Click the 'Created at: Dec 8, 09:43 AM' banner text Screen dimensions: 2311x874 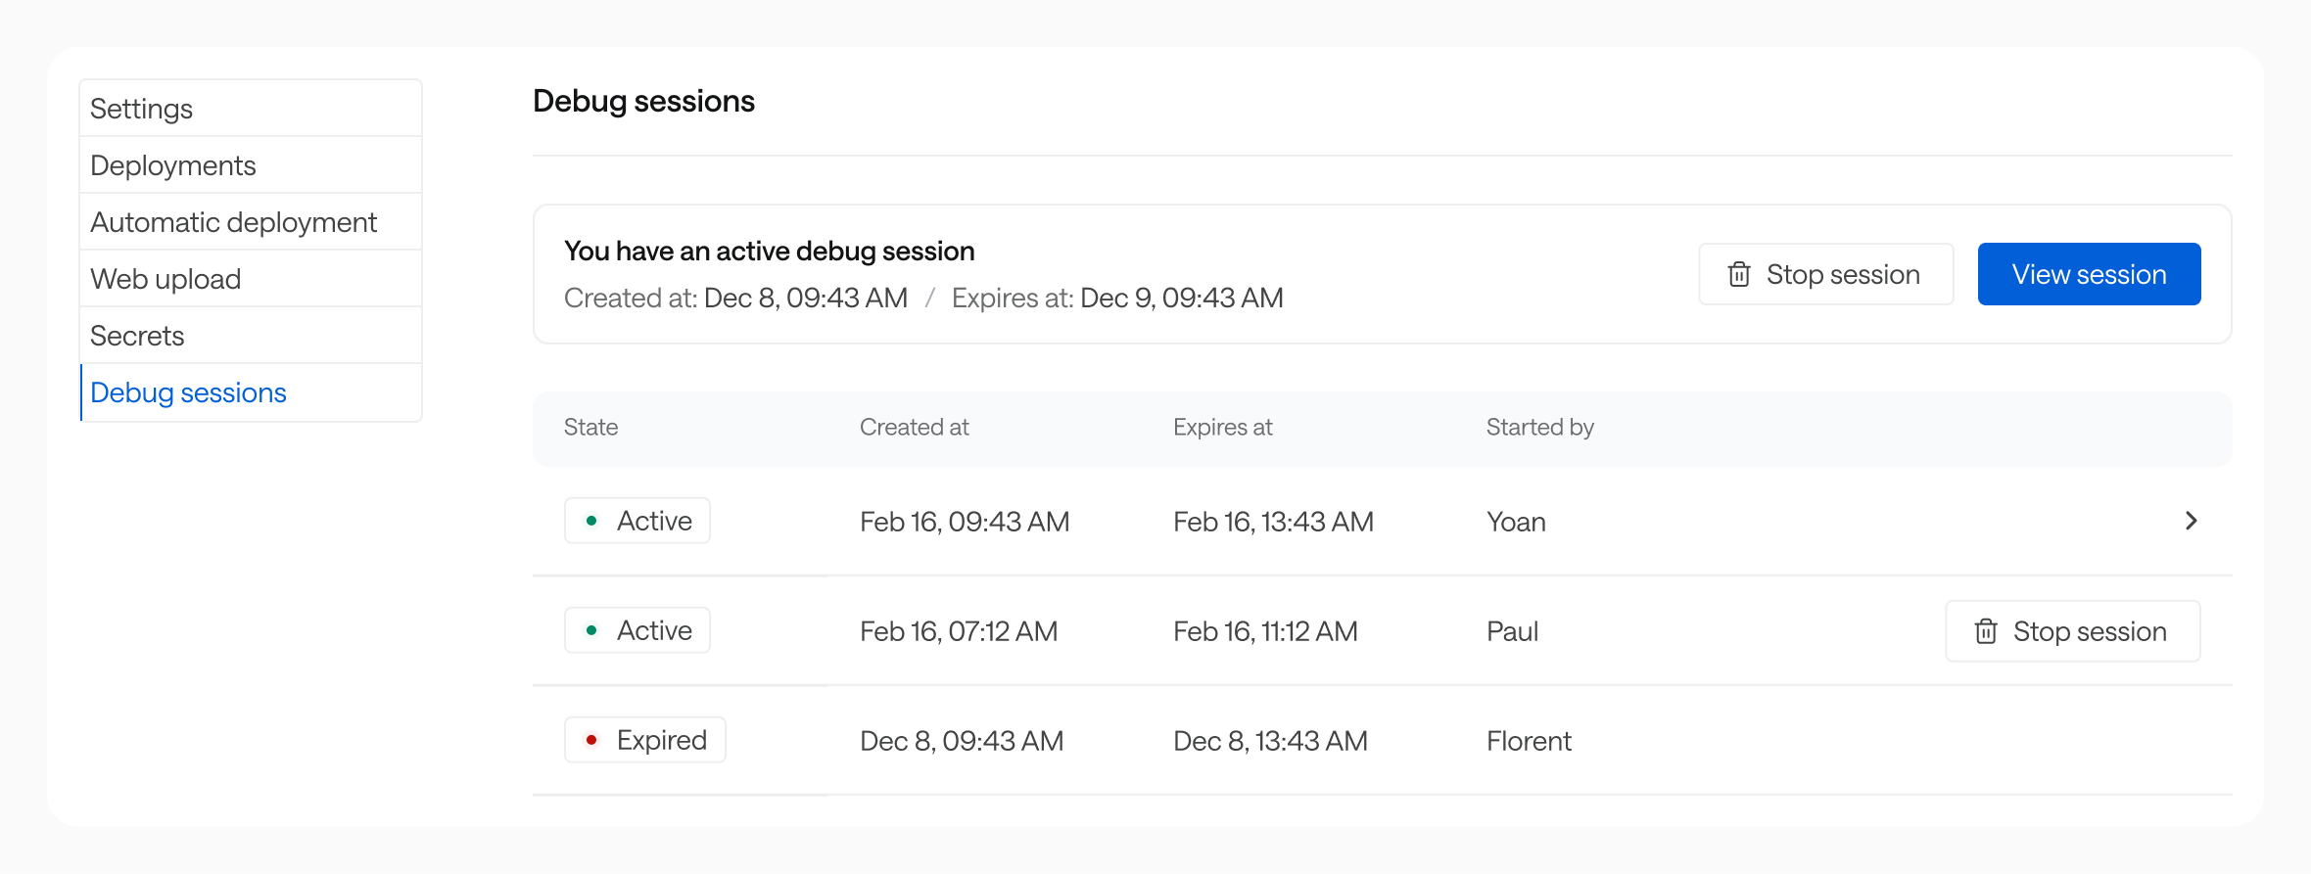tap(735, 298)
